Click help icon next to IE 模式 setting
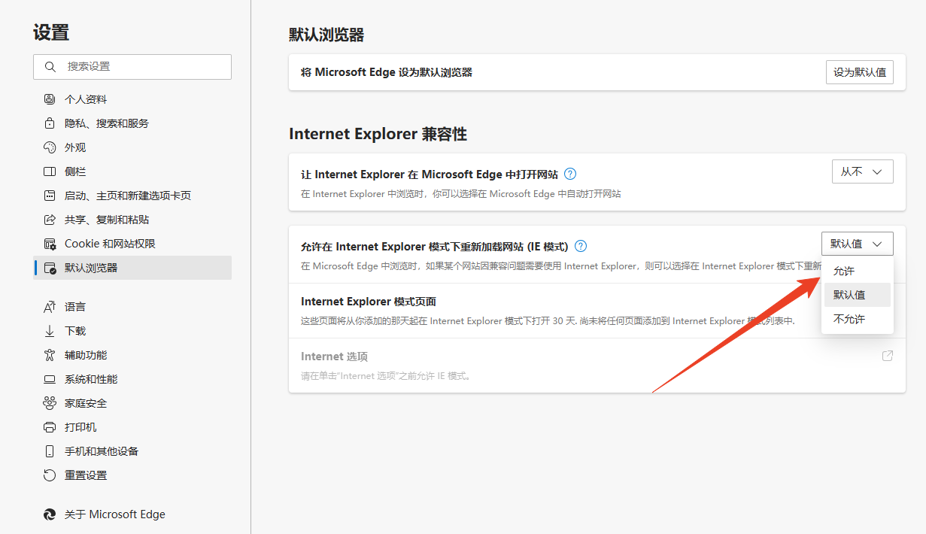 coord(581,246)
